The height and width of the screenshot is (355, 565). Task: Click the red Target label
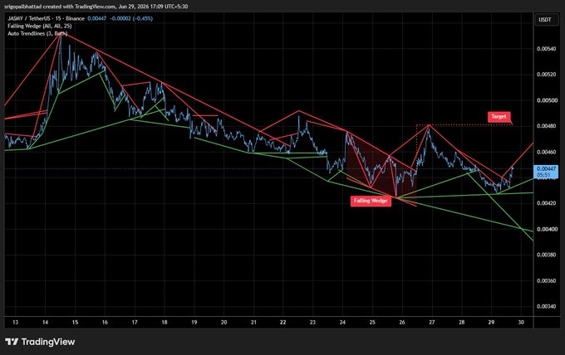[499, 116]
